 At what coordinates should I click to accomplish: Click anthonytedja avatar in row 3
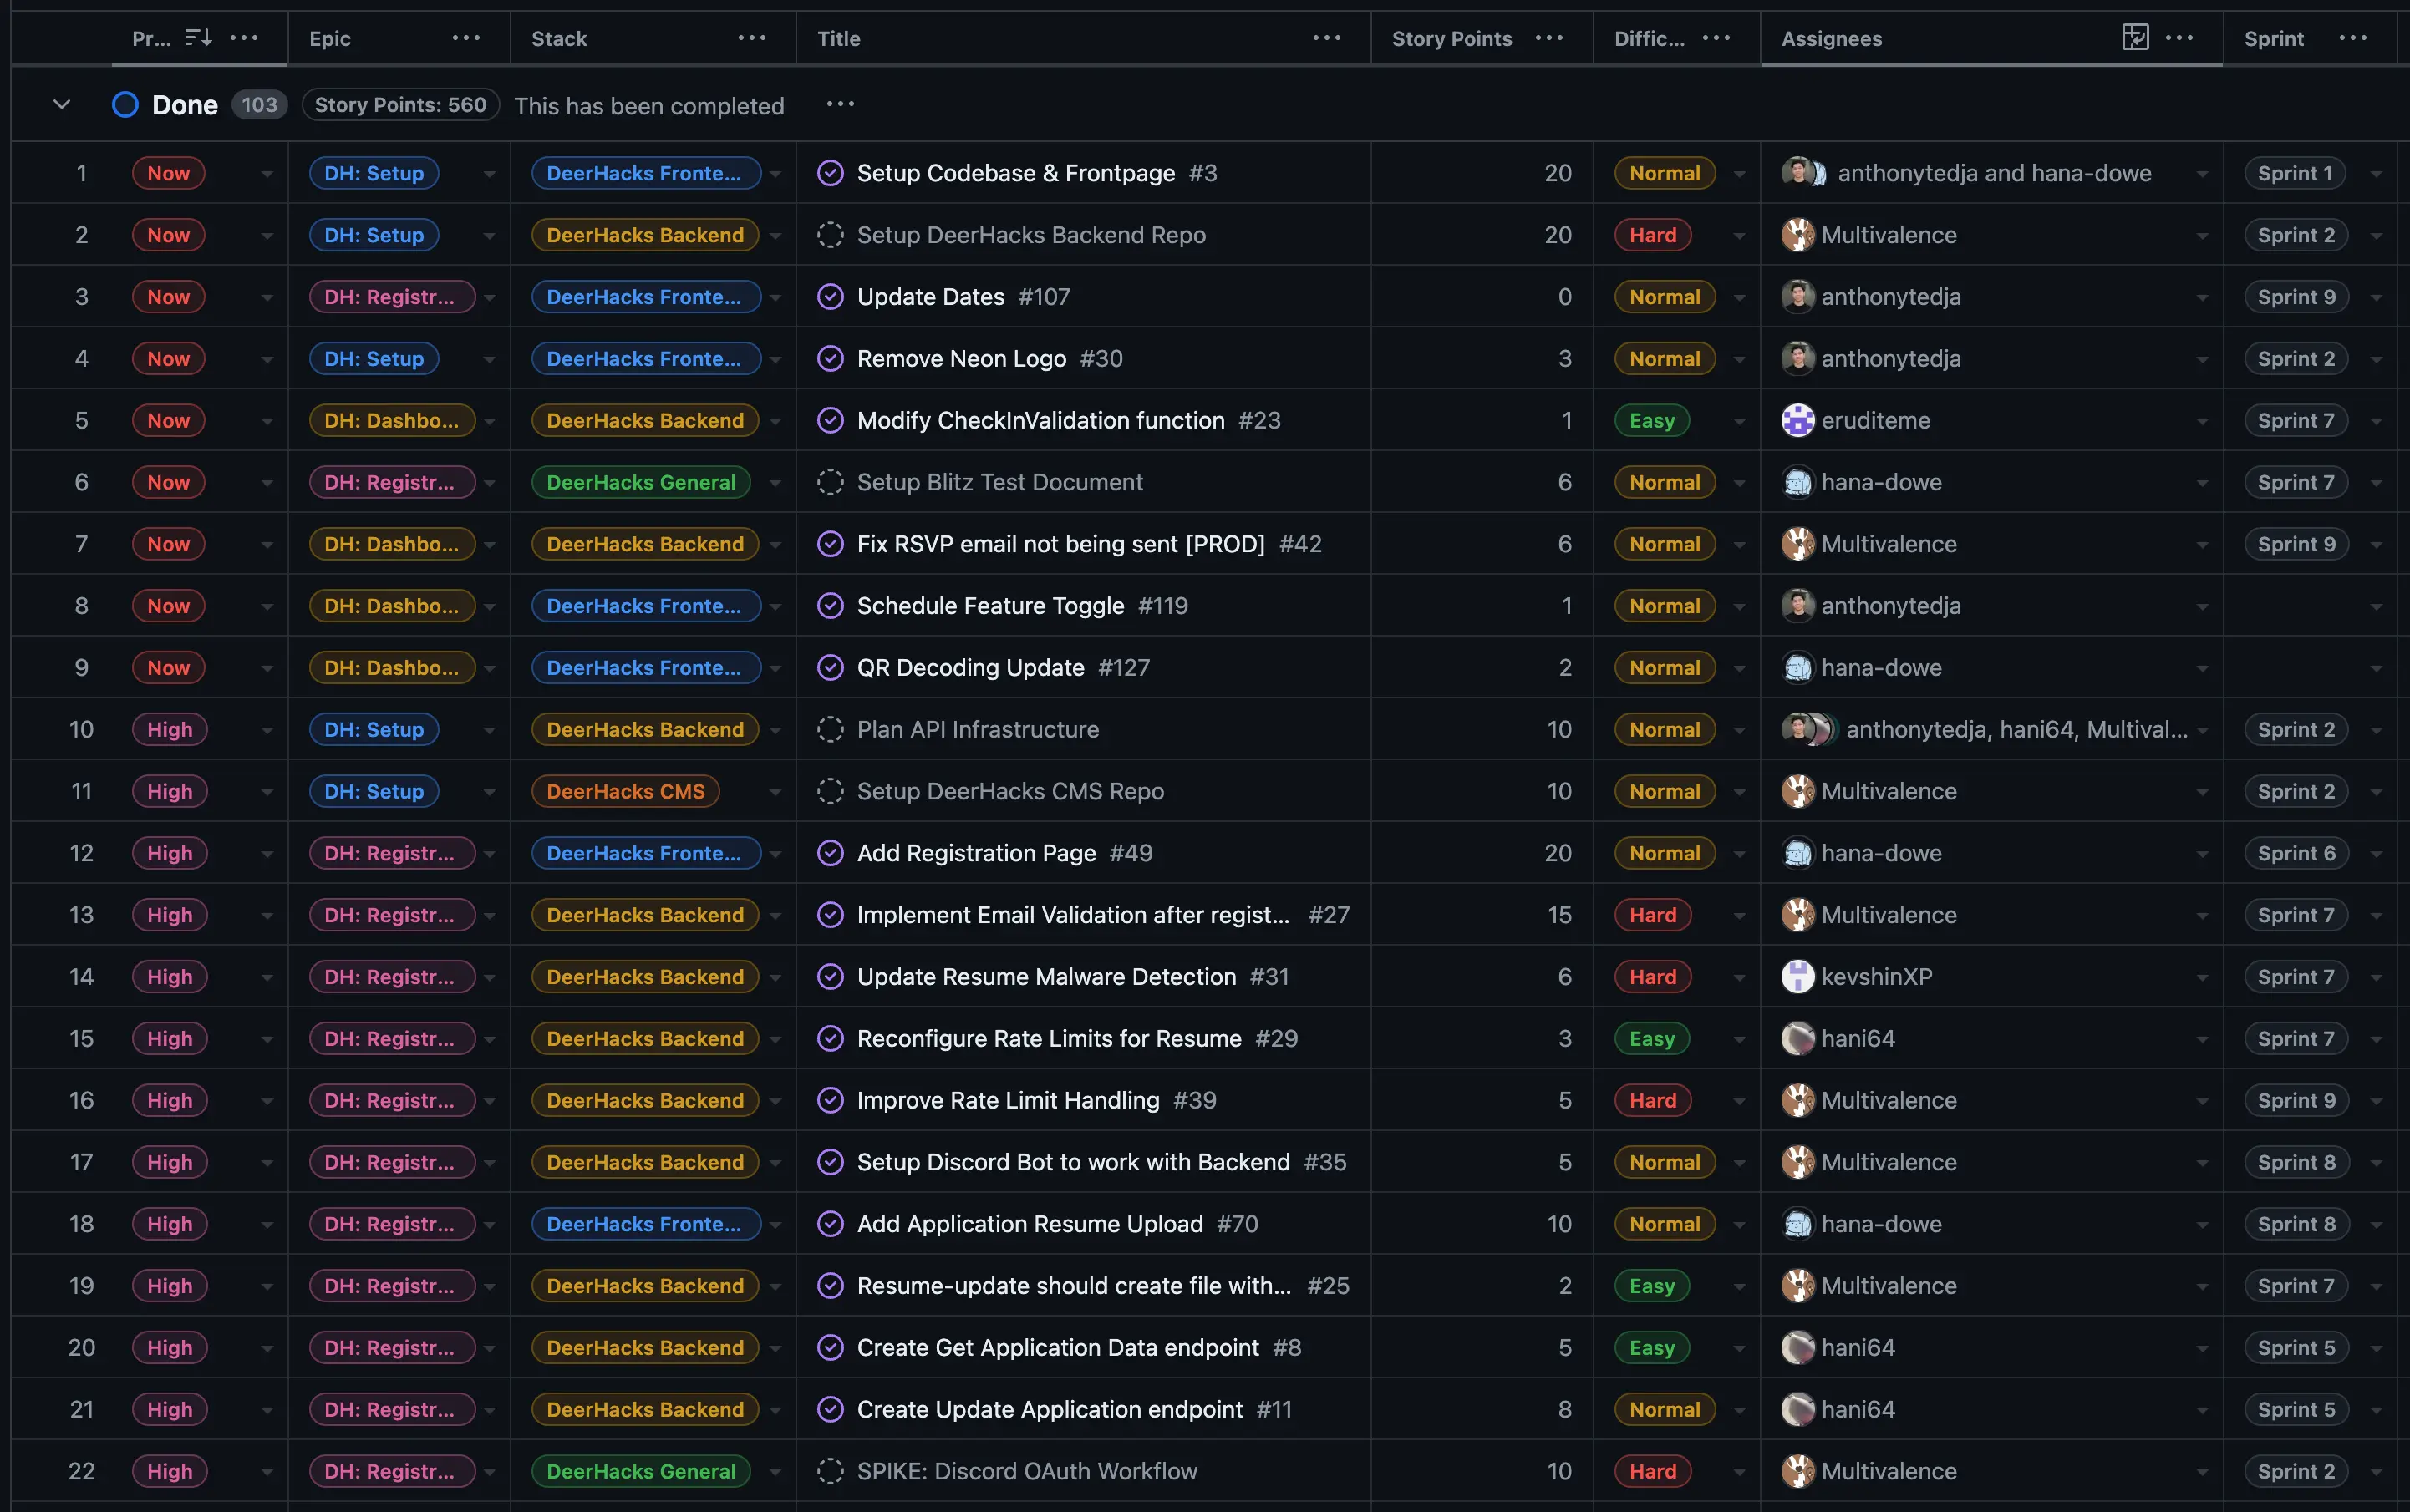coord(1797,297)
